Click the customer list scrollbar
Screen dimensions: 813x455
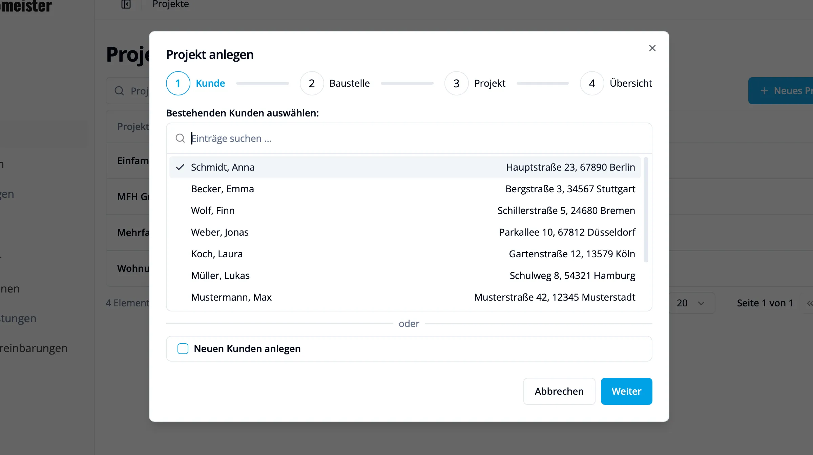coord(646,209)
